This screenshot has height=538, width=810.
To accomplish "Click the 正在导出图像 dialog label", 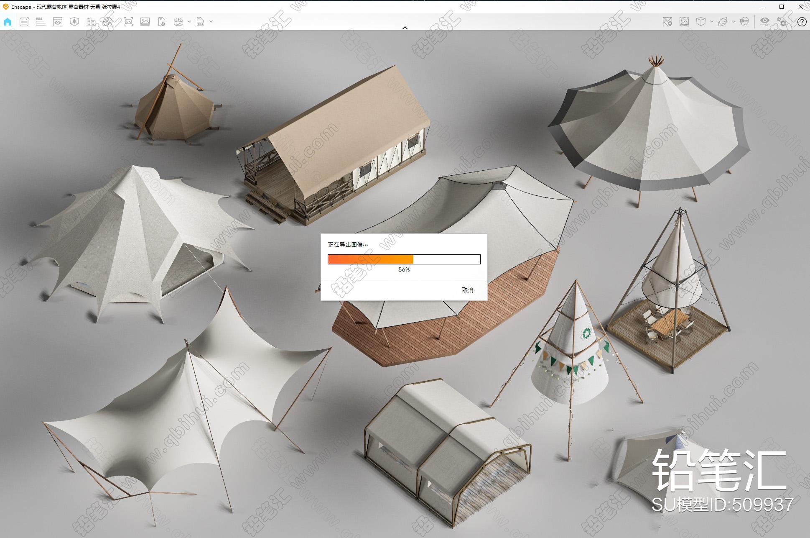I will 348,245.
